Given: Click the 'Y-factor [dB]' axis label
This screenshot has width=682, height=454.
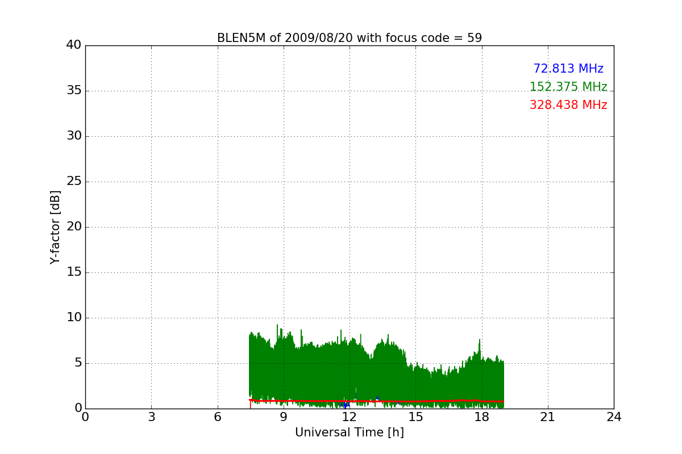Looking at the screenshot, I should (x=55, y=227).
